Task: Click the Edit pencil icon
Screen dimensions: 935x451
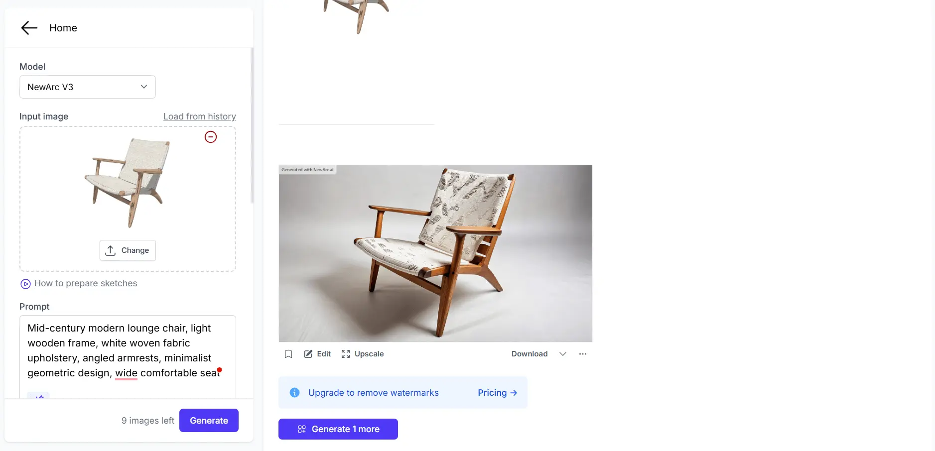Action: click(308, 354)
